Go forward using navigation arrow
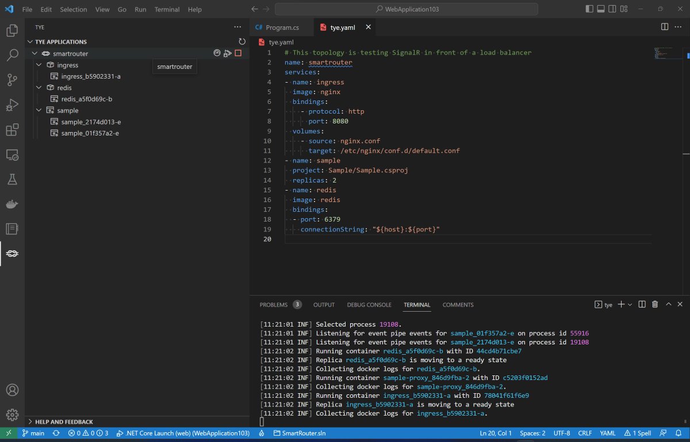Screen dimensions: 690x442 tap(266, 9)
